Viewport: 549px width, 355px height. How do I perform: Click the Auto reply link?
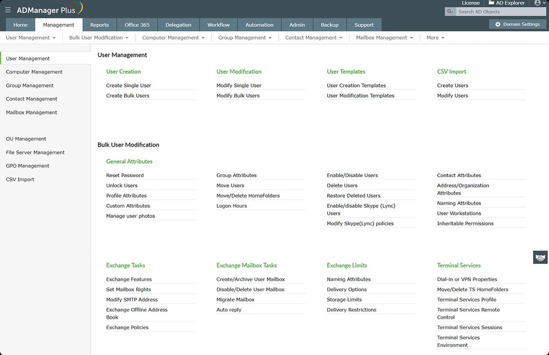point(229,310)
